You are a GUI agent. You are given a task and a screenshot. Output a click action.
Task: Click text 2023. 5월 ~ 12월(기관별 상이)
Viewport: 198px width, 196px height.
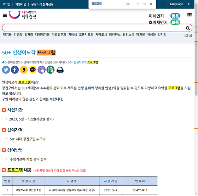point(31,119)
